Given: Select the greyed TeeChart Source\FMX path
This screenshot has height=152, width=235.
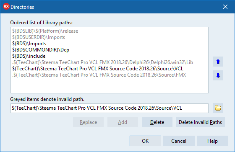Looking at the screenshot, I should pyautogui.click(x=99, y=75).
